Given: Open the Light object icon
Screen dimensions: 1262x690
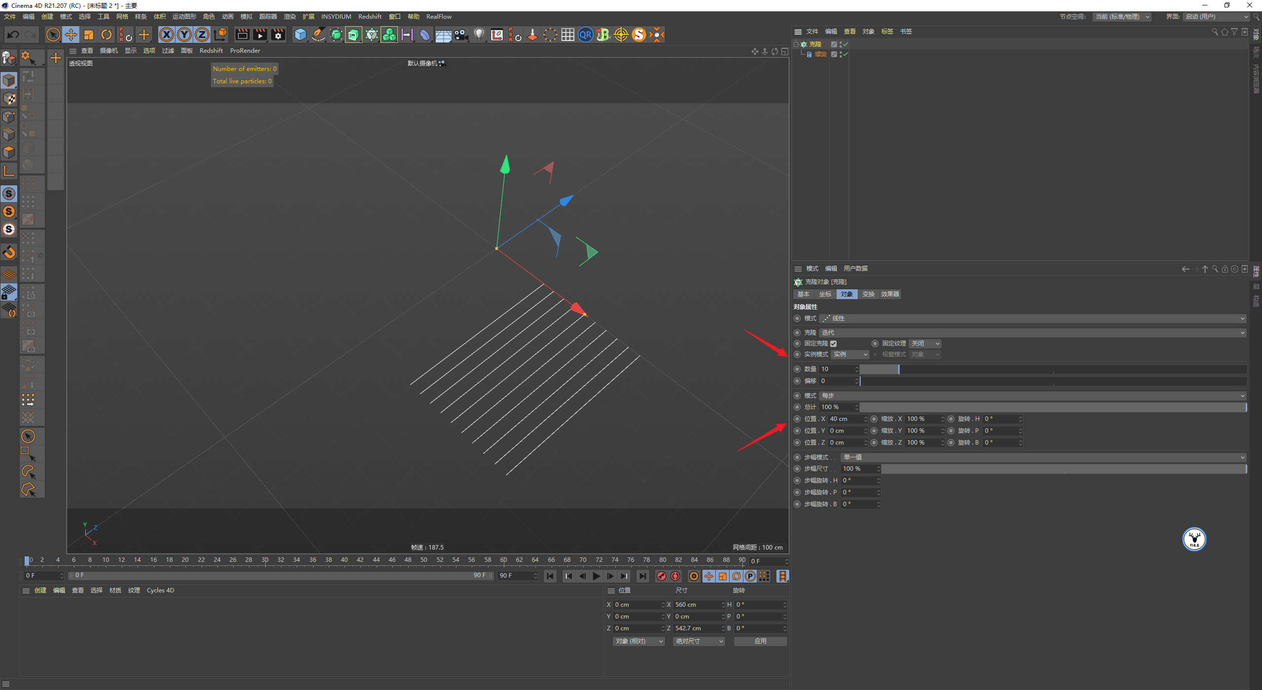Looking at the screenshot, I should [479, 34].
